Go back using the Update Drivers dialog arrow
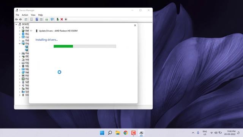243x137 pixels. [31, 31]
